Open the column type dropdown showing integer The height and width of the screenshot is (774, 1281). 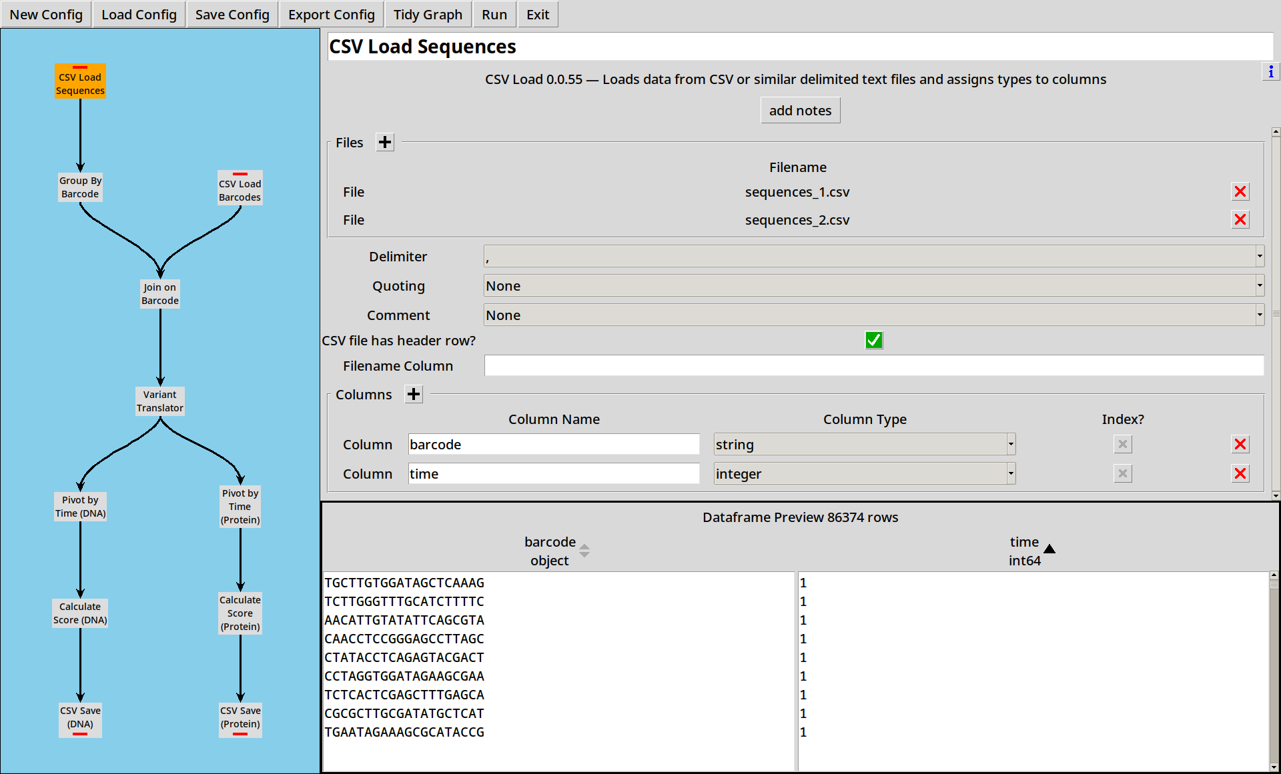pyautogui.click(x=865, y=474)
